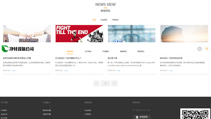
Task: Select the 行业资讯 news filter tab
Action: coord(104,20)
